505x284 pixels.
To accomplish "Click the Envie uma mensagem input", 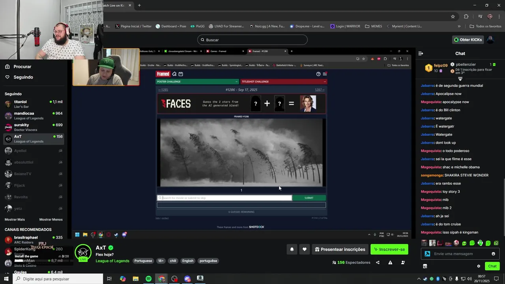I will coord(460,254).
